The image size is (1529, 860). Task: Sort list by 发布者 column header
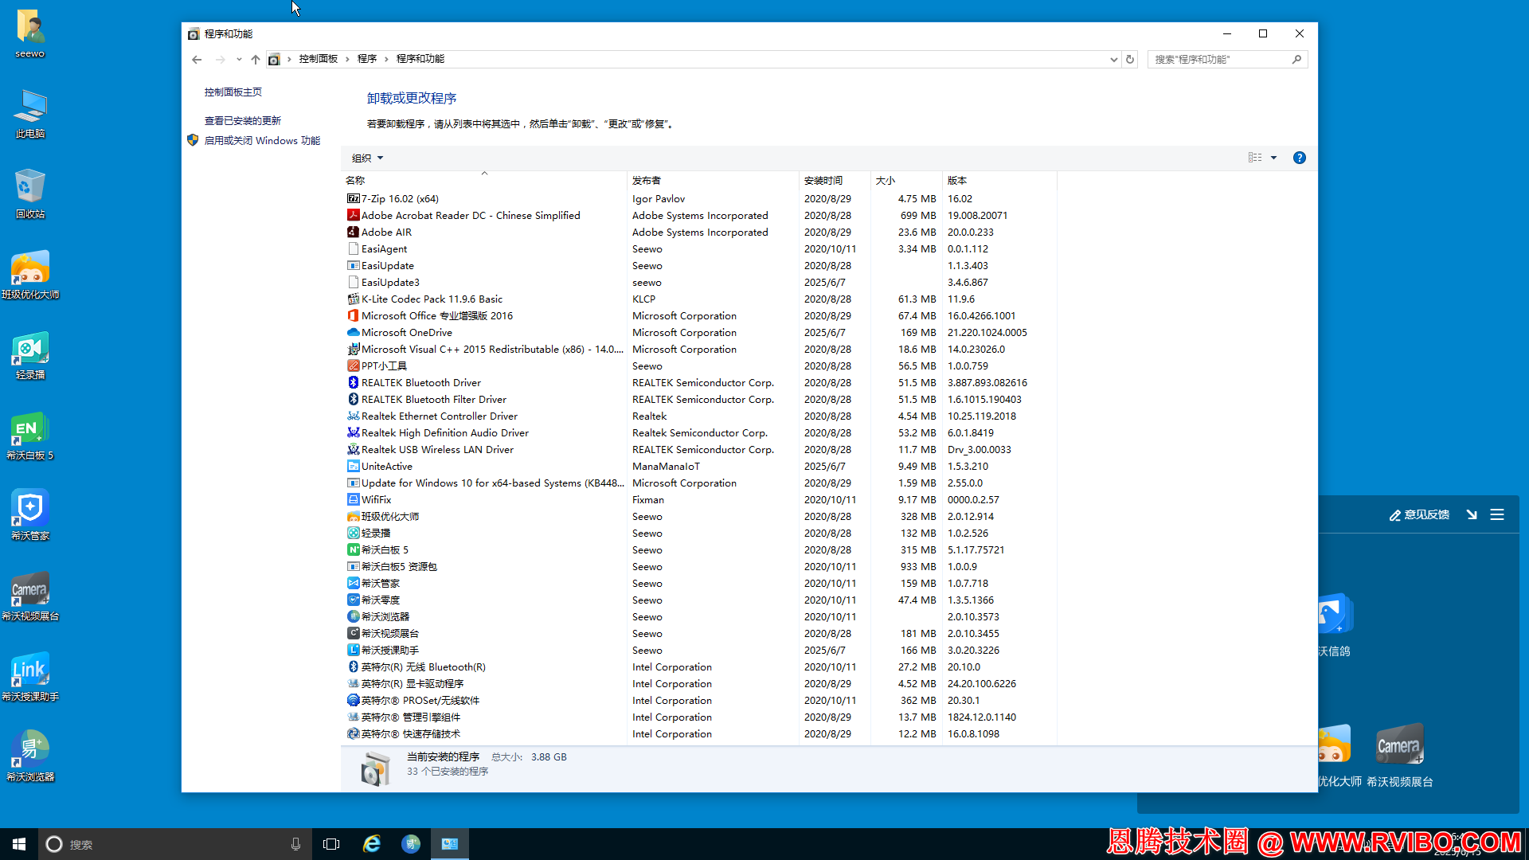[714, 181]
